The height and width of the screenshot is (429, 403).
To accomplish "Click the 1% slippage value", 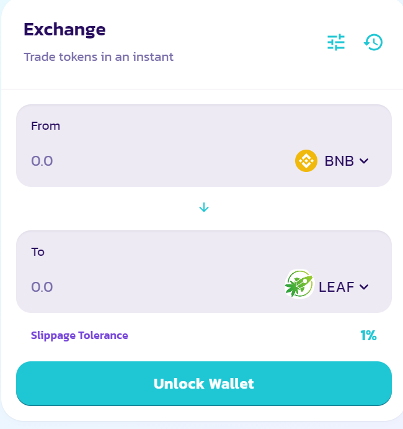I will pyautogui.click(x=368, y=335).
